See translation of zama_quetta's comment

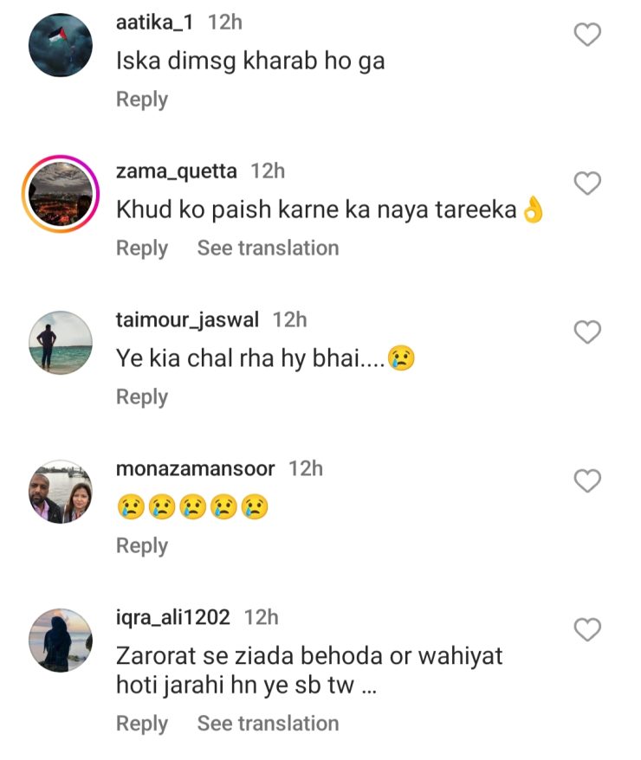tap(268, 248)
